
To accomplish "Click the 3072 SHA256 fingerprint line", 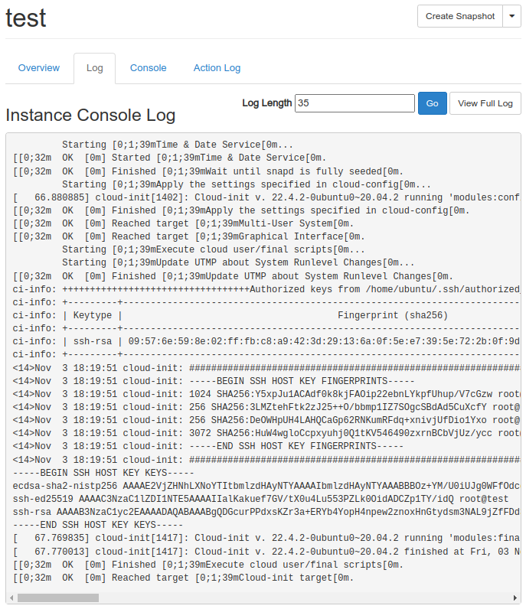I will click(266, 433).
